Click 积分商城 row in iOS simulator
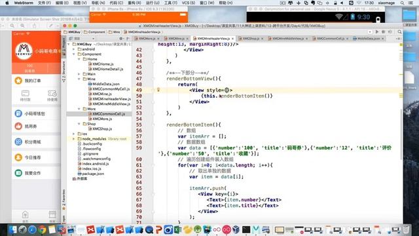This screenshot has width=419, height=236. 37,142
